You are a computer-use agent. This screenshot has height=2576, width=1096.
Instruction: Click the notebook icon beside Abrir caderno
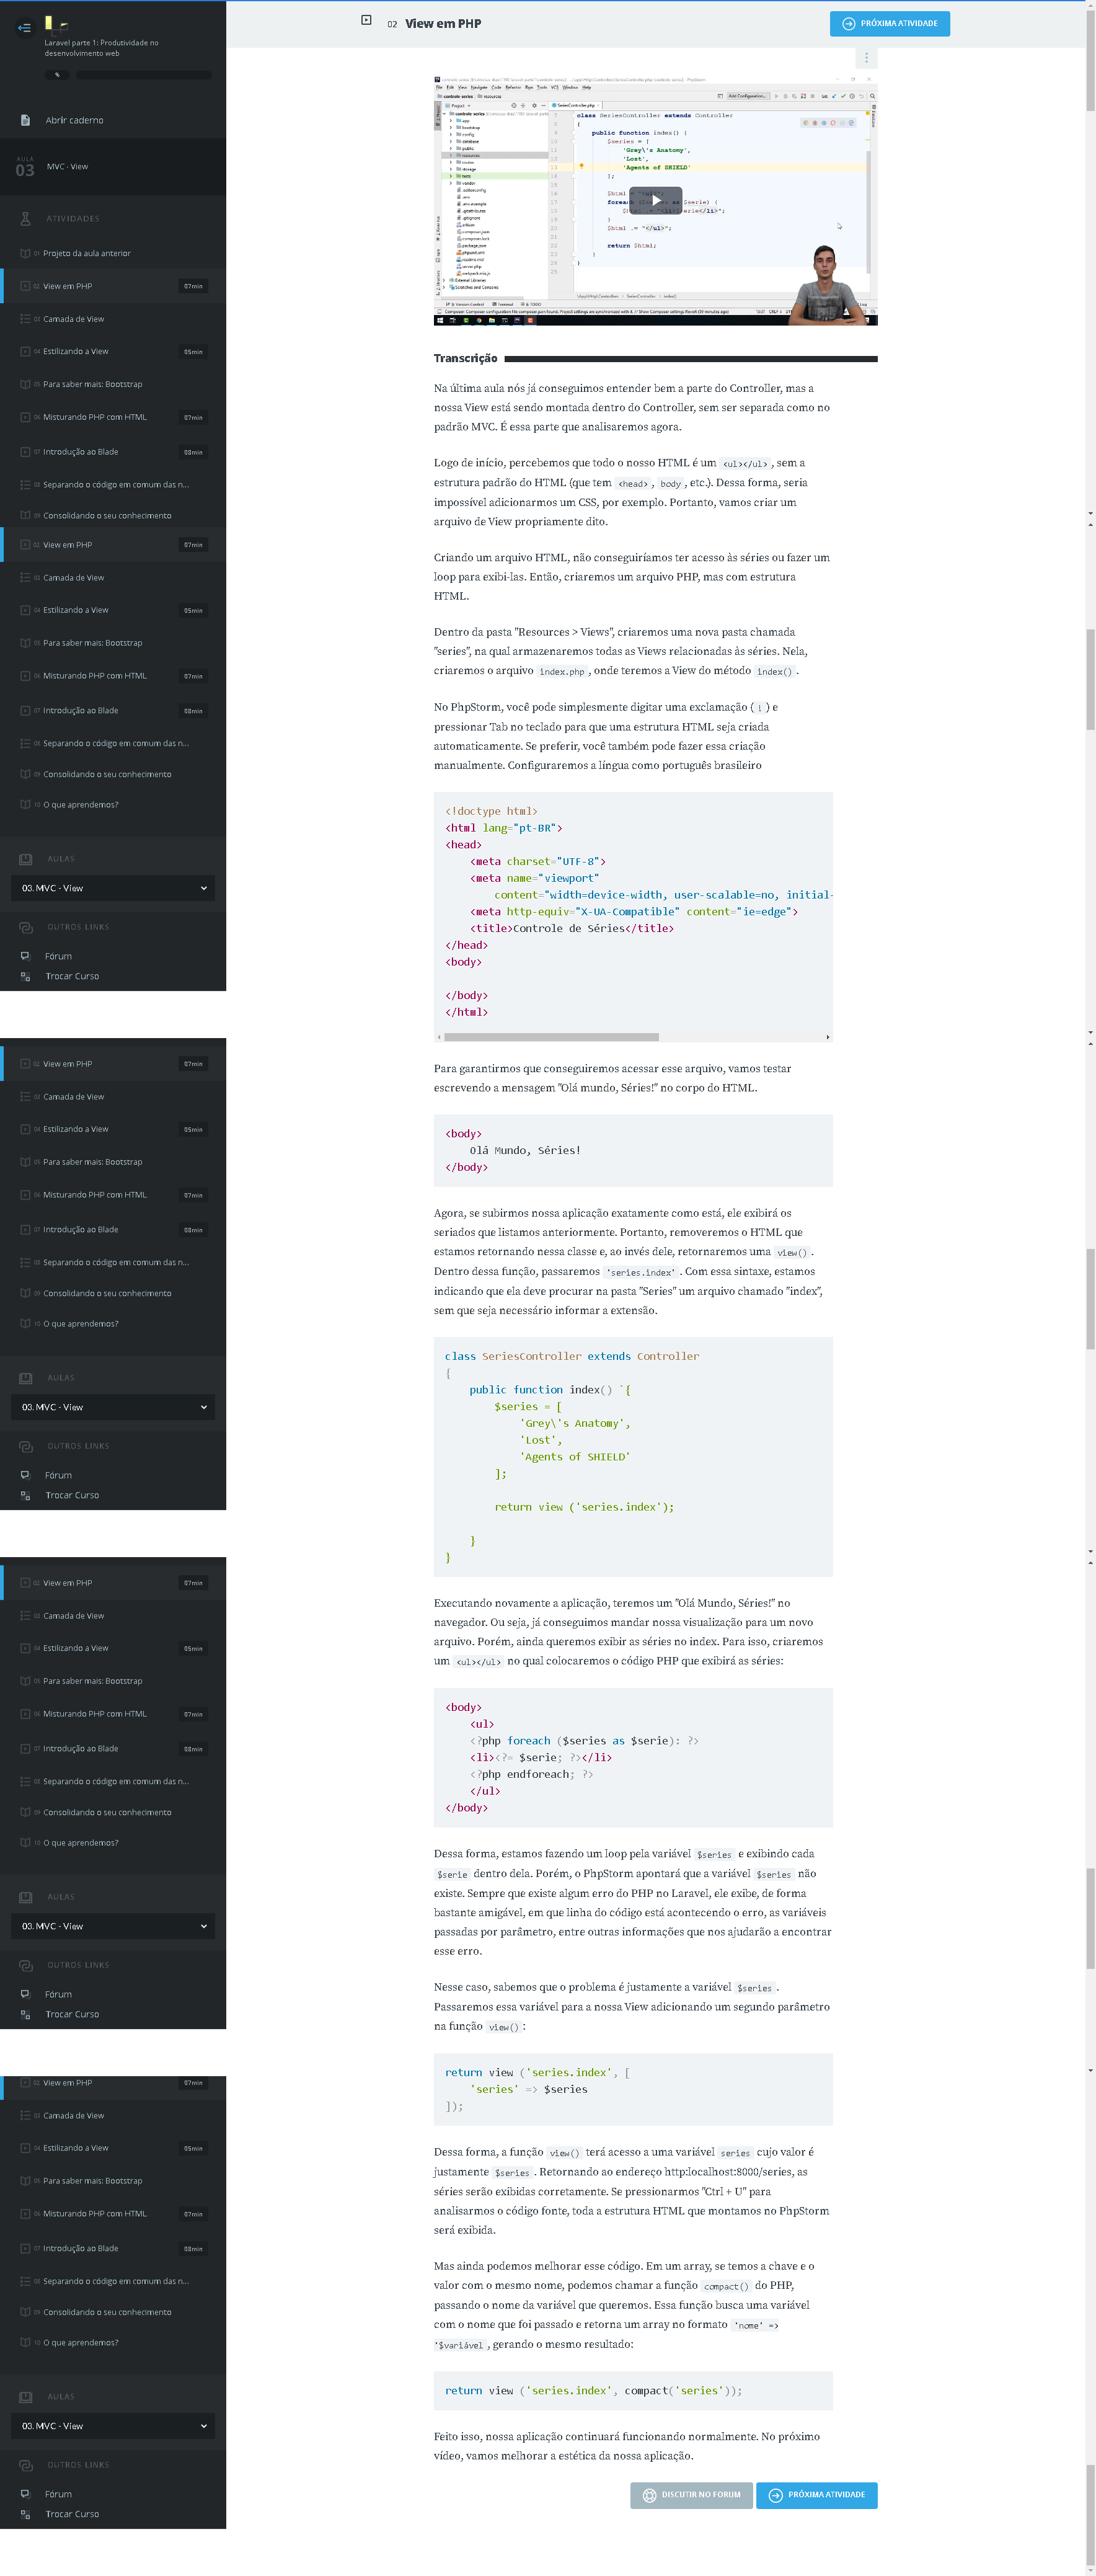(25, 120)
